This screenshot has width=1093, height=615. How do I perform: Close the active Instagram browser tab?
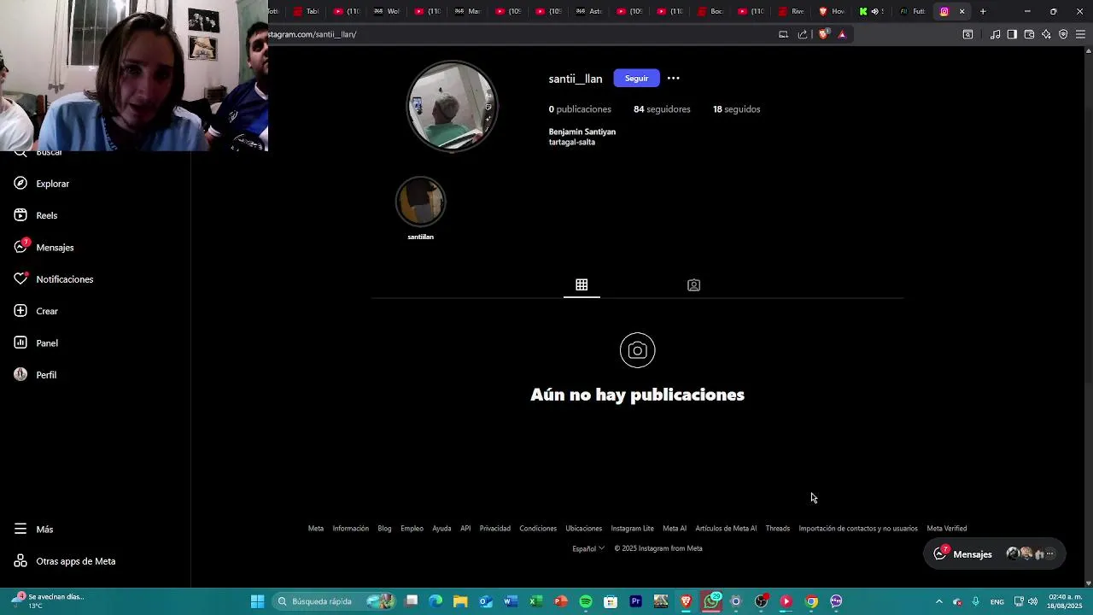(x=962, y=11)
